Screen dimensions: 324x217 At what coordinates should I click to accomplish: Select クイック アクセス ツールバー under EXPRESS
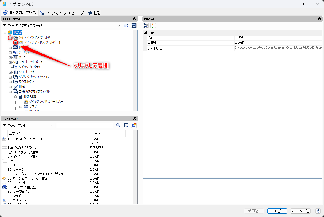[46, 102]
